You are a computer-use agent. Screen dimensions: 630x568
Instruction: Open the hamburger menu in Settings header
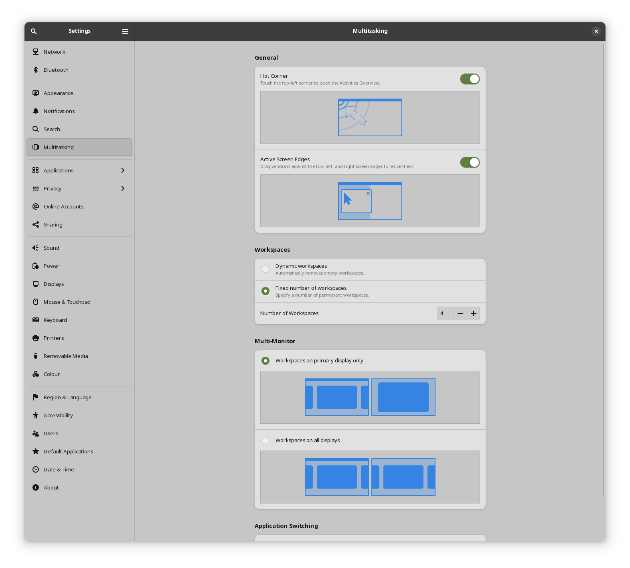pyautogui.click(x=125, y=31)
